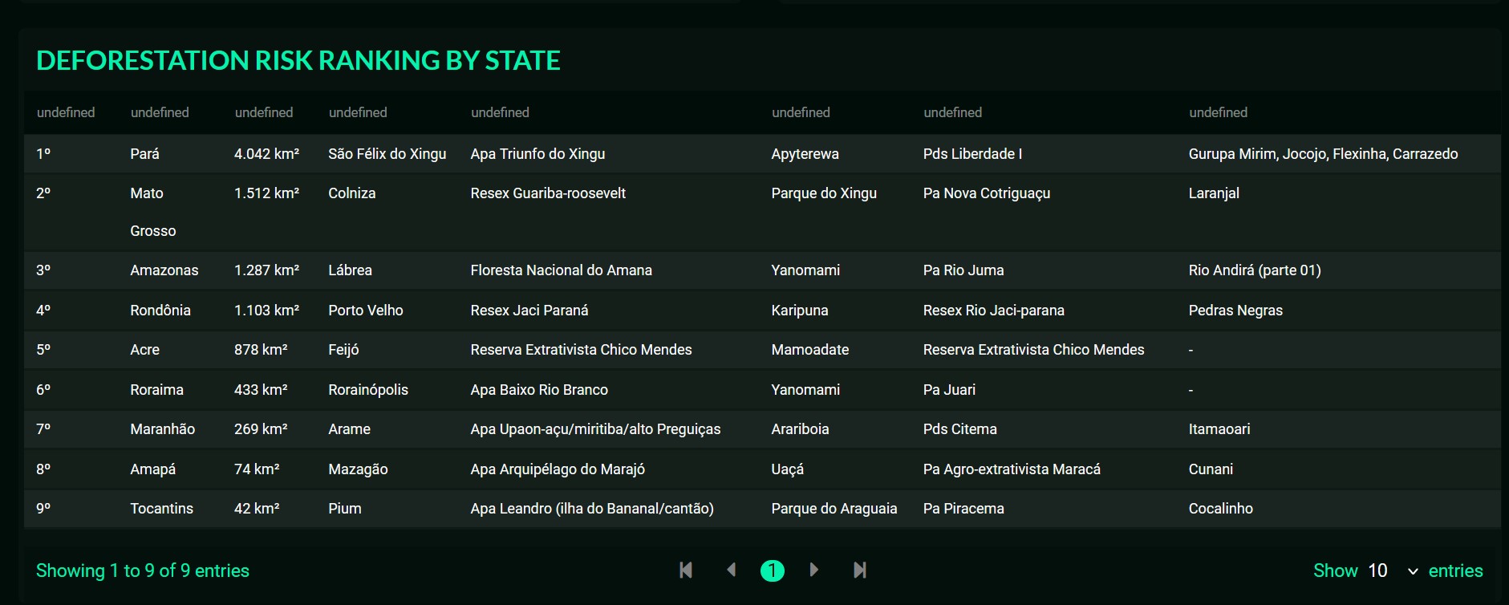Select the Porto Velho municipality cell
The height and width of the screenshot is (605, 1509).
tap(365, 311)
